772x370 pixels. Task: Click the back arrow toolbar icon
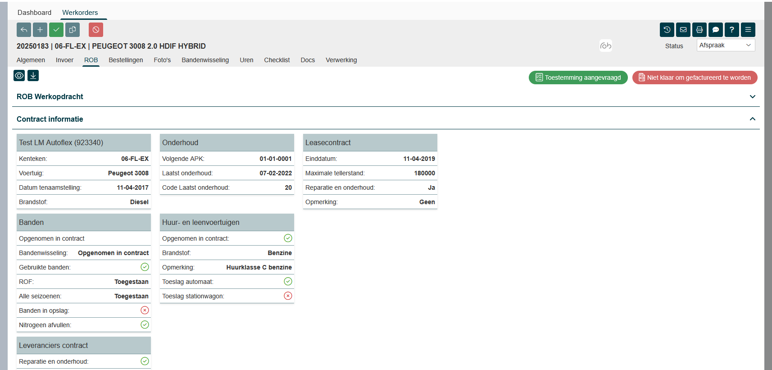pos(24,30)
